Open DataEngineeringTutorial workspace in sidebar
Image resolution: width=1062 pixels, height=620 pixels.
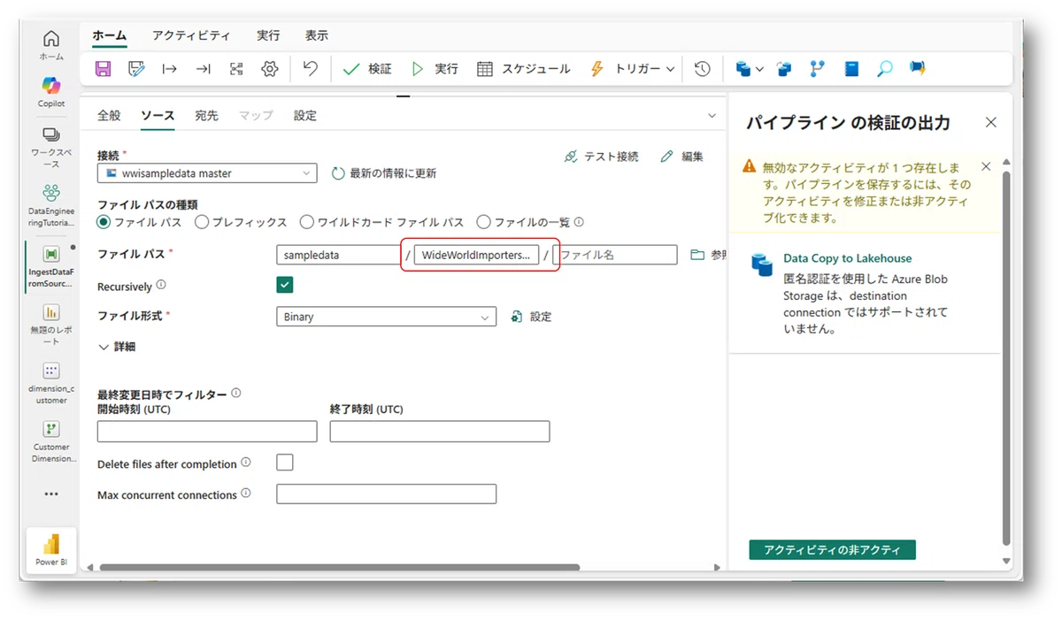pos(51,205)
